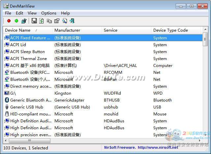
Task: Click the Generic Bluetooth Adapter icon
Action: pyautogui.click(x=7, y=100)
